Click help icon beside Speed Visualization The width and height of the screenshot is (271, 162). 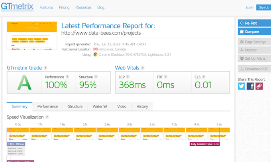point(47,117)
